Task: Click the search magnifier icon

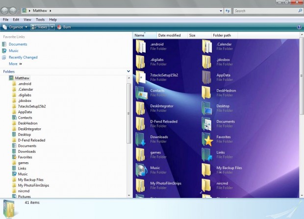Action: (300, 11)
